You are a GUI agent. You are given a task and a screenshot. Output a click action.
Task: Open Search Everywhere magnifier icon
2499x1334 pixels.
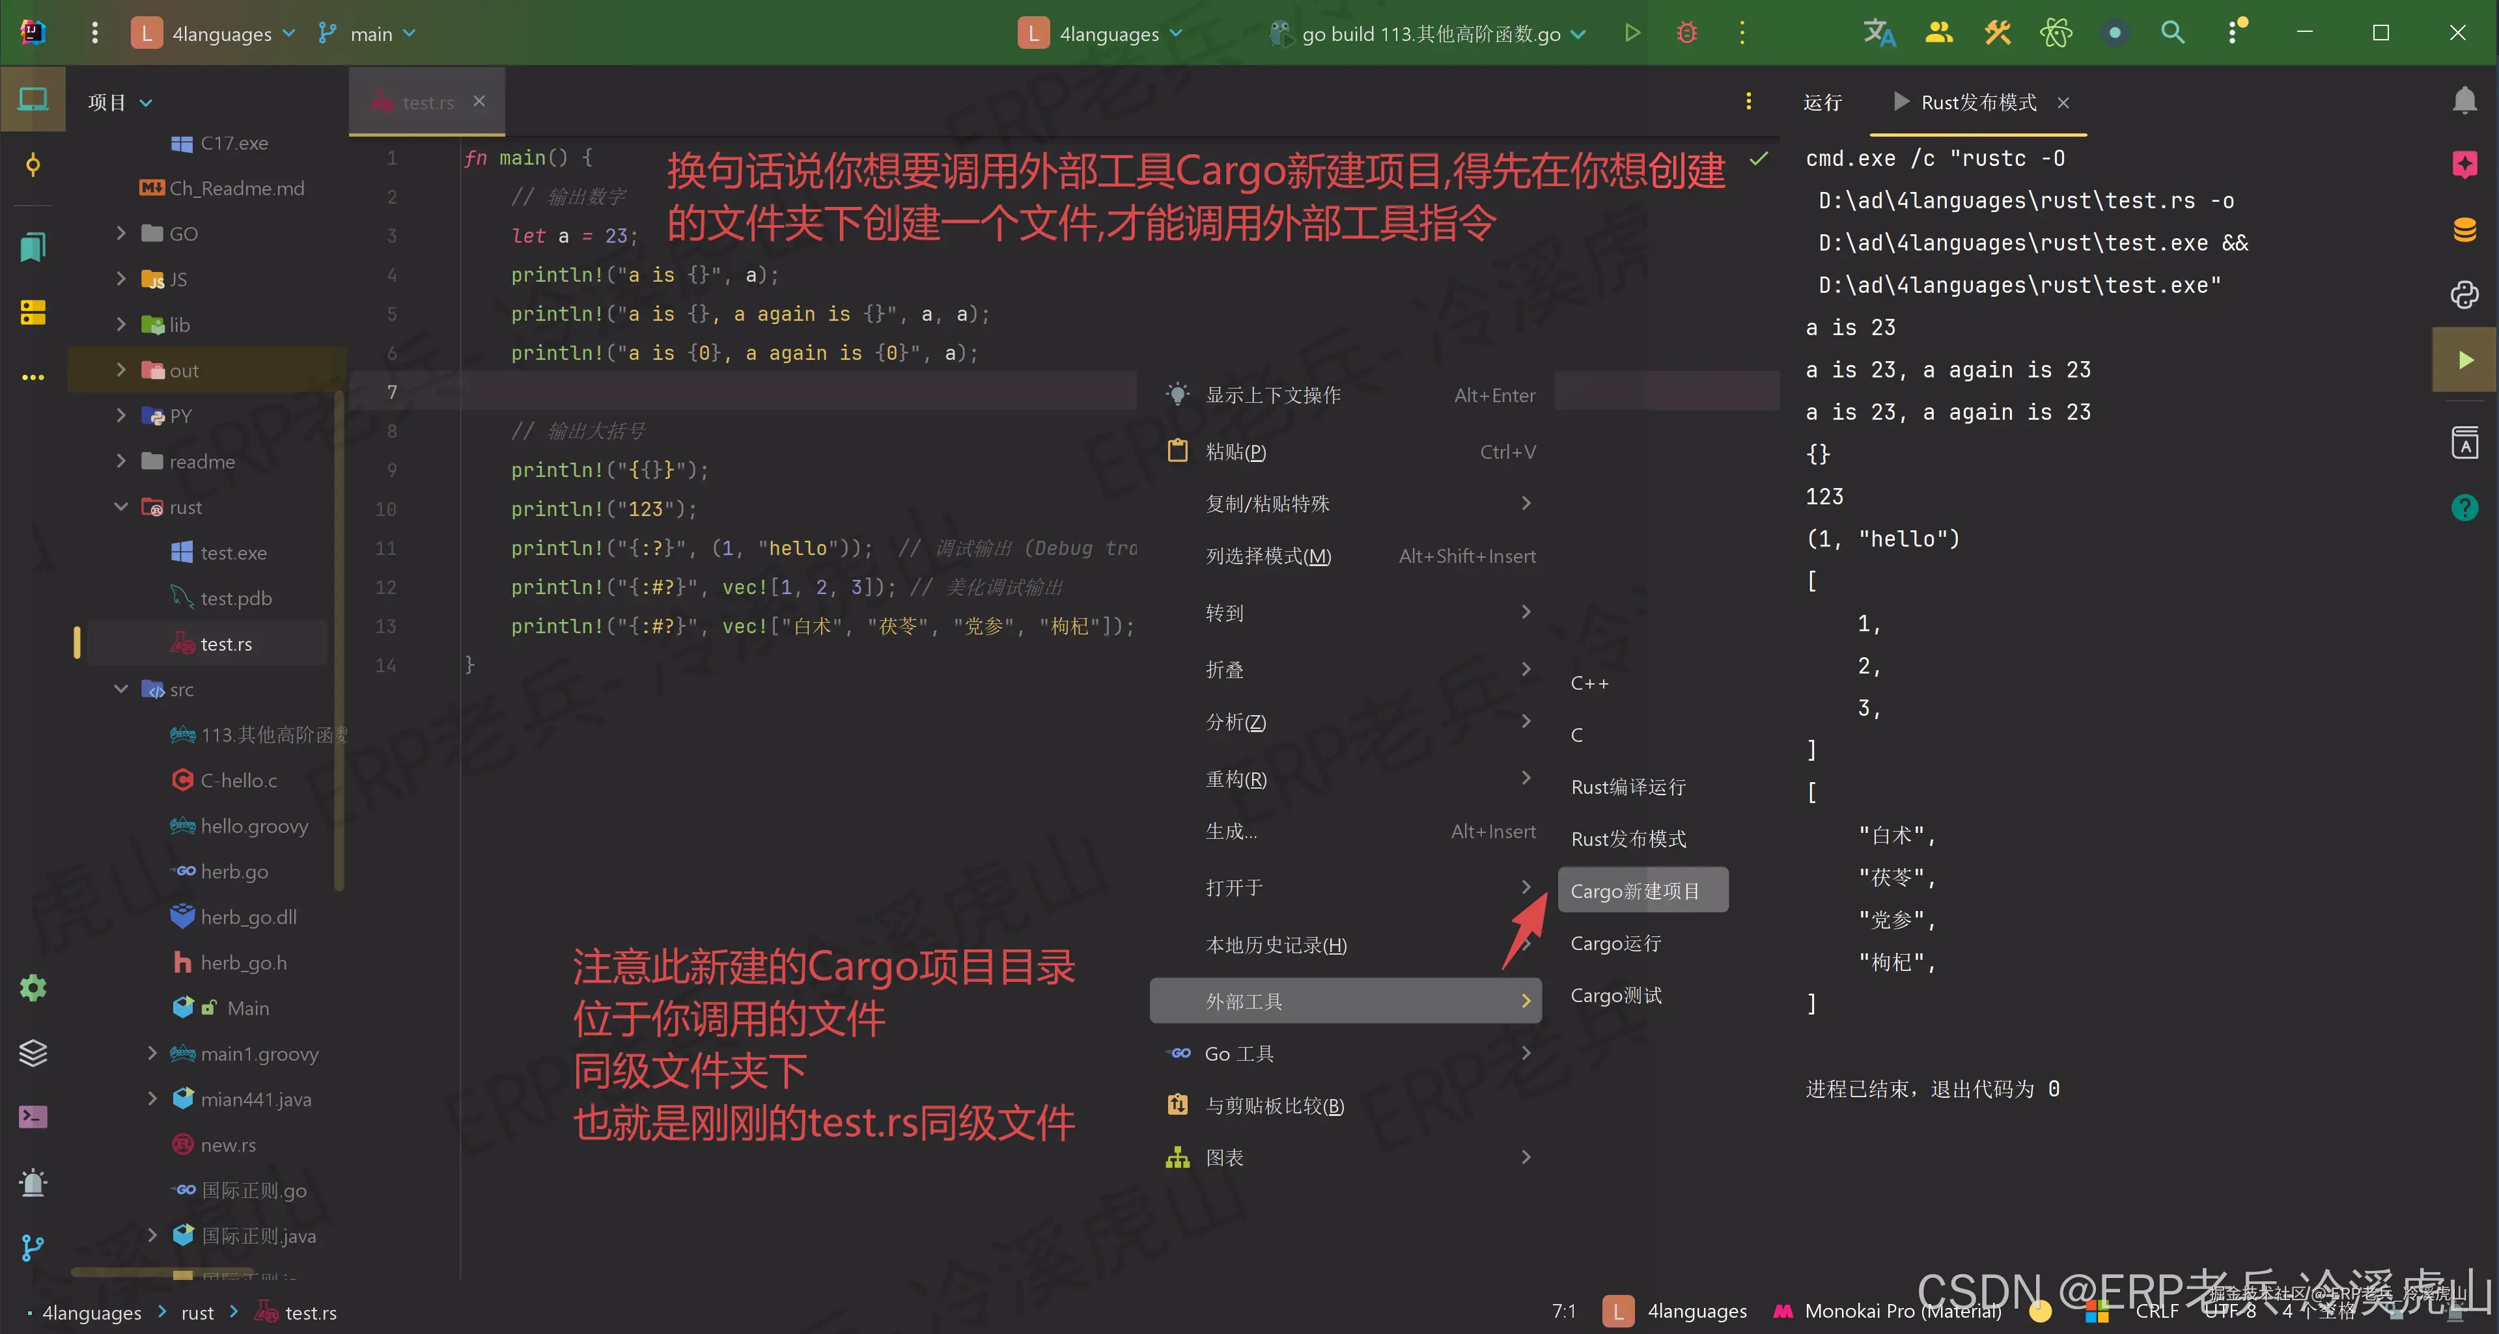[2173, 32]
